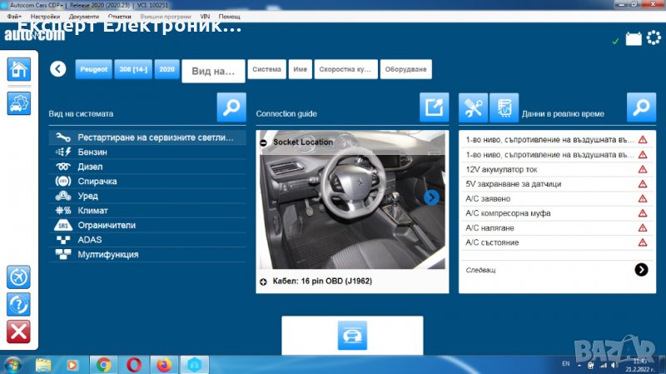Image resolution: width=666 pixels, height=374 pixels.
Task: Open the VIN menu
Action: click(205, 17)
